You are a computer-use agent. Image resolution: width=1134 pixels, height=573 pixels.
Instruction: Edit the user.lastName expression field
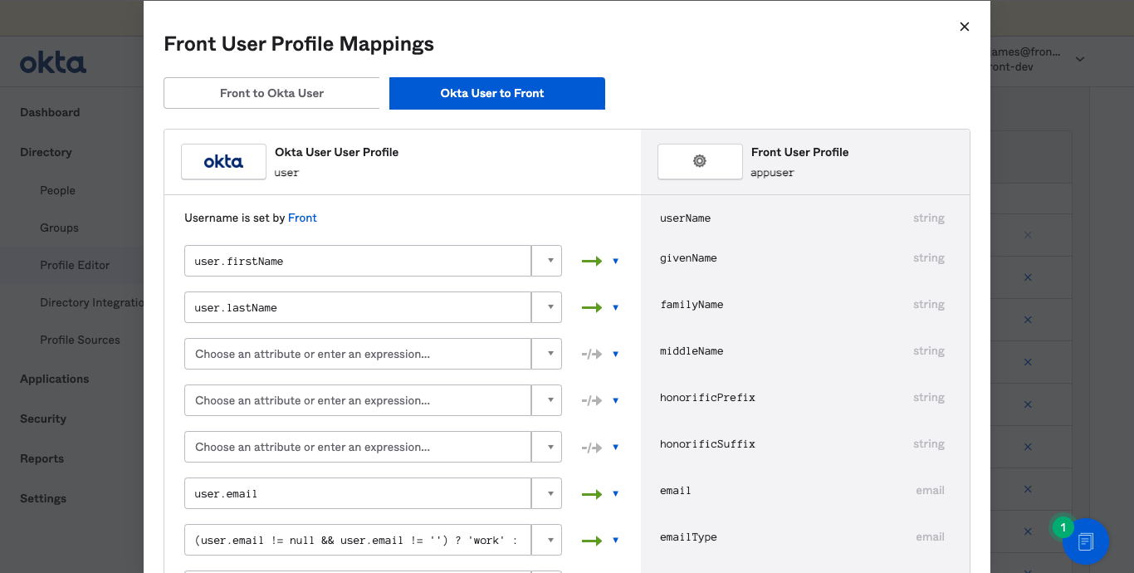[358, 307]
